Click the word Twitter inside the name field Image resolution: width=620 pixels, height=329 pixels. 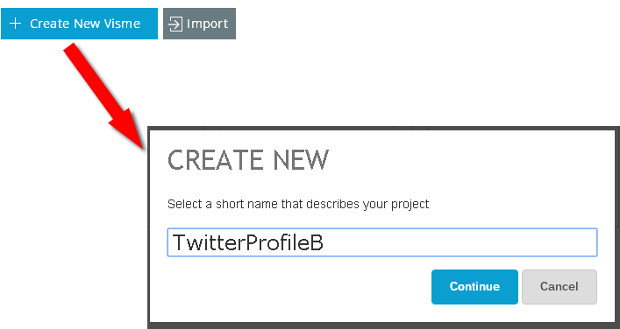(209, 242)
